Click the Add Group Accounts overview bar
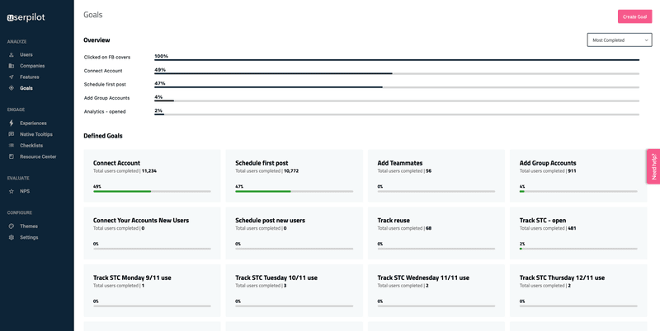This screenshot has width=660, height=331. click(397, 100)
